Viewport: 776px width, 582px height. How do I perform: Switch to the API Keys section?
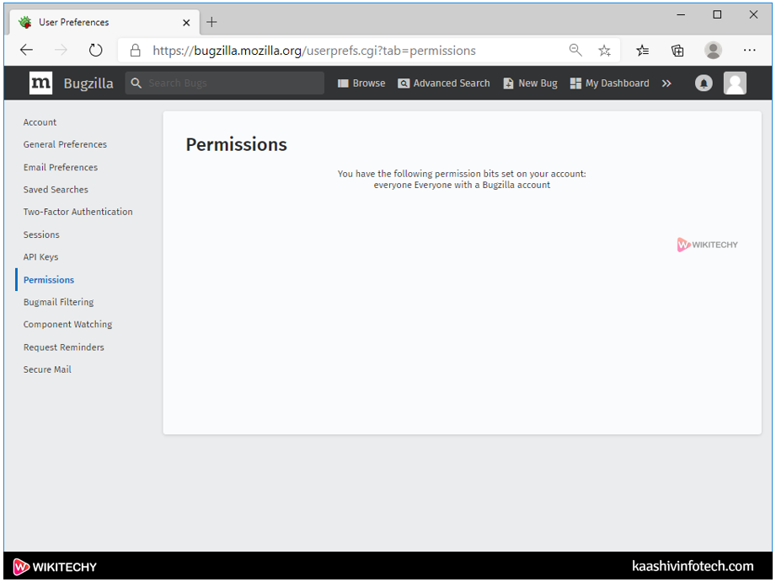(x=40, y=257)
